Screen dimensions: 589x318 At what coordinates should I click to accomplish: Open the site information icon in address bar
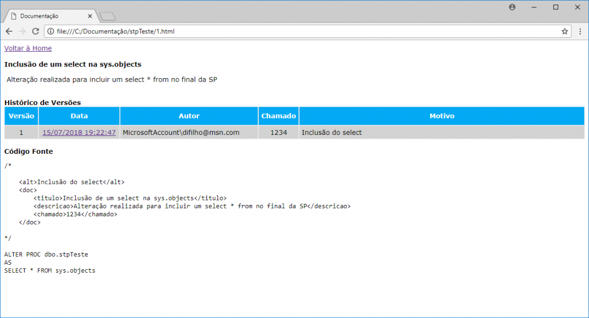point(50,32)
